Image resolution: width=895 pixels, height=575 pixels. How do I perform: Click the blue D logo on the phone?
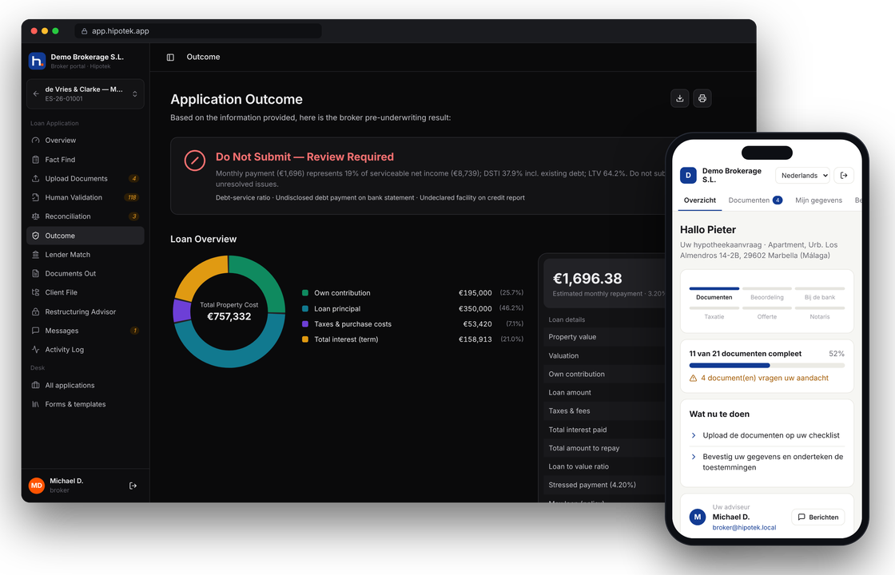[688, 175]
